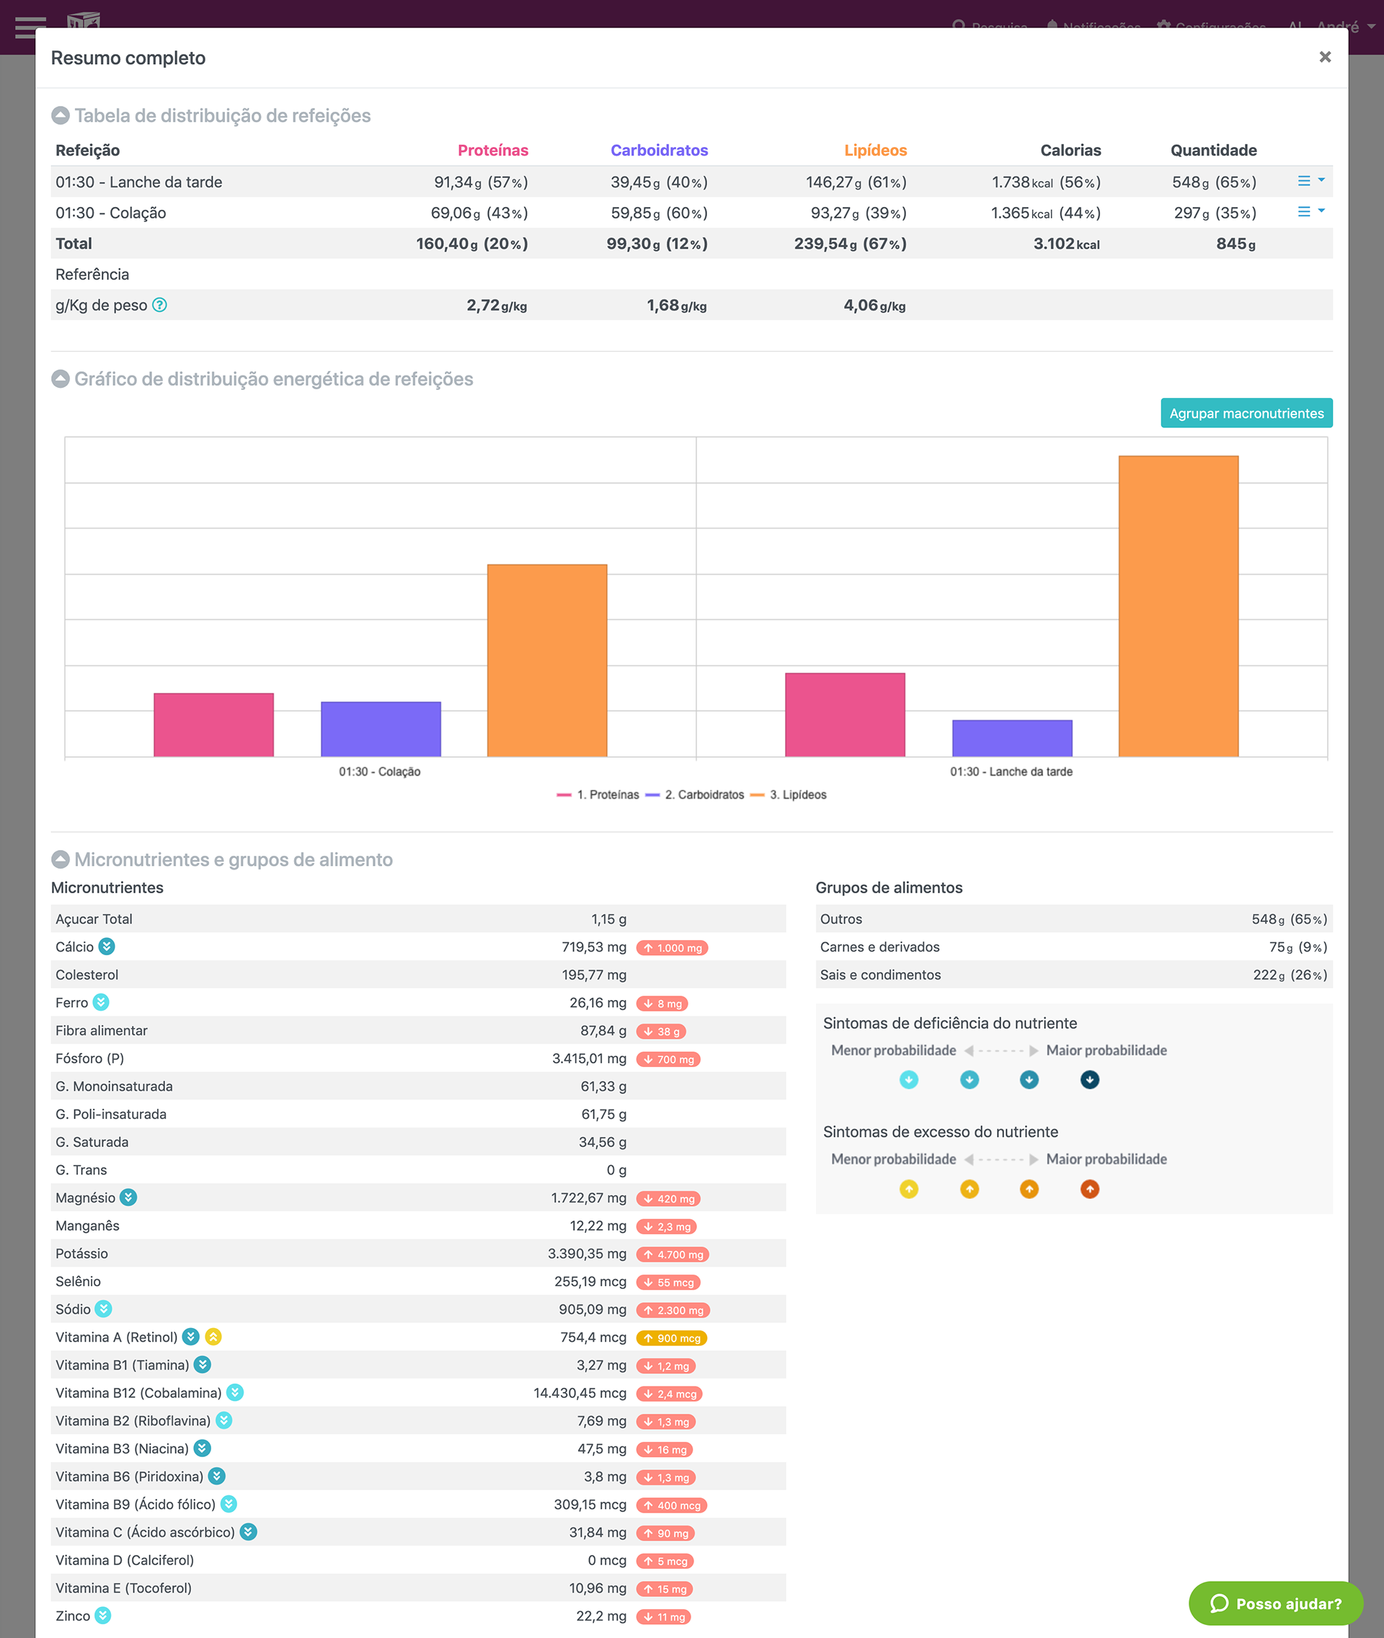Image resolution: width=1384 pixels, height=1638 pixels.
Task: Click the Total row label
Action: 74,243
